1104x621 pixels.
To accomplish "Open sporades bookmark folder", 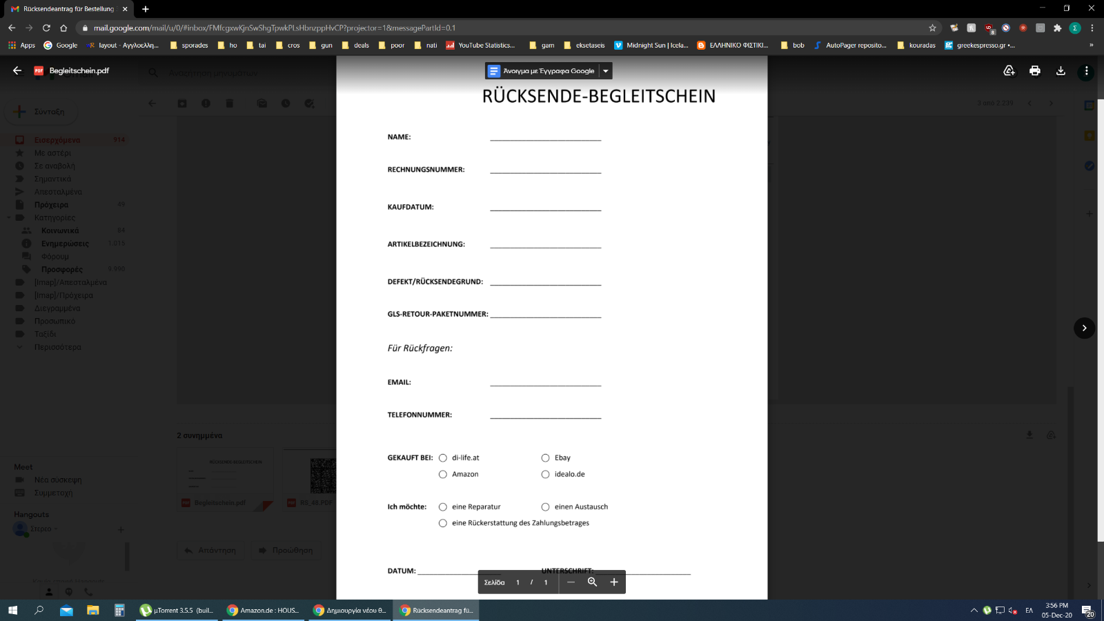I will coord(189,46).
